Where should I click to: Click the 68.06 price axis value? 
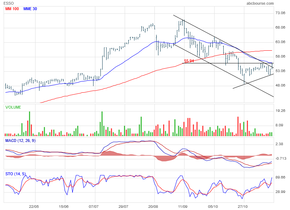point(280,27)
